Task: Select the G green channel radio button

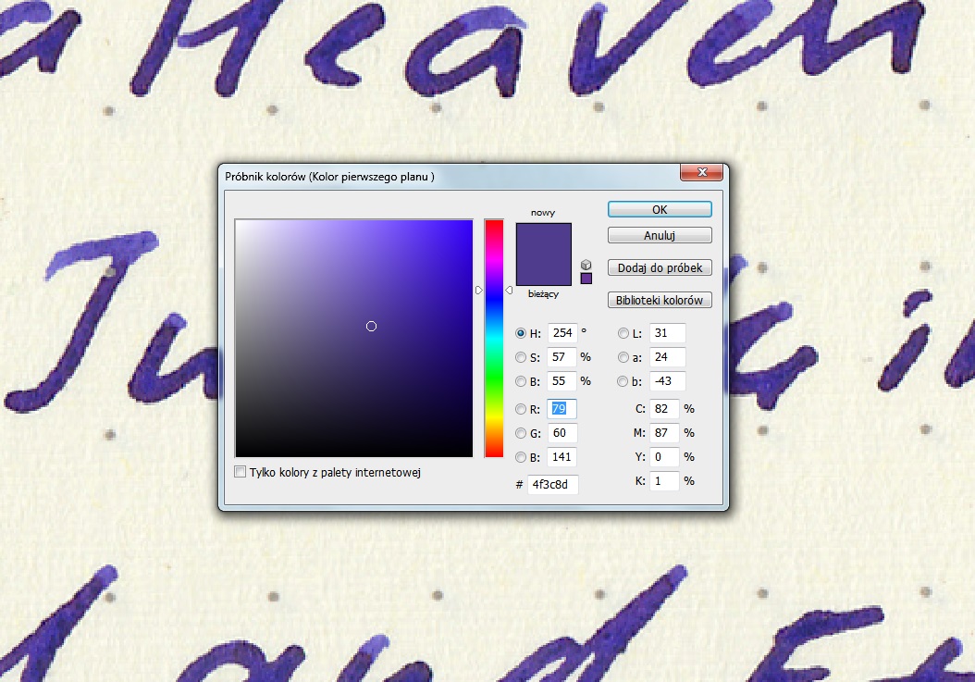Action: pyautogui.click(x=521, y=433)
